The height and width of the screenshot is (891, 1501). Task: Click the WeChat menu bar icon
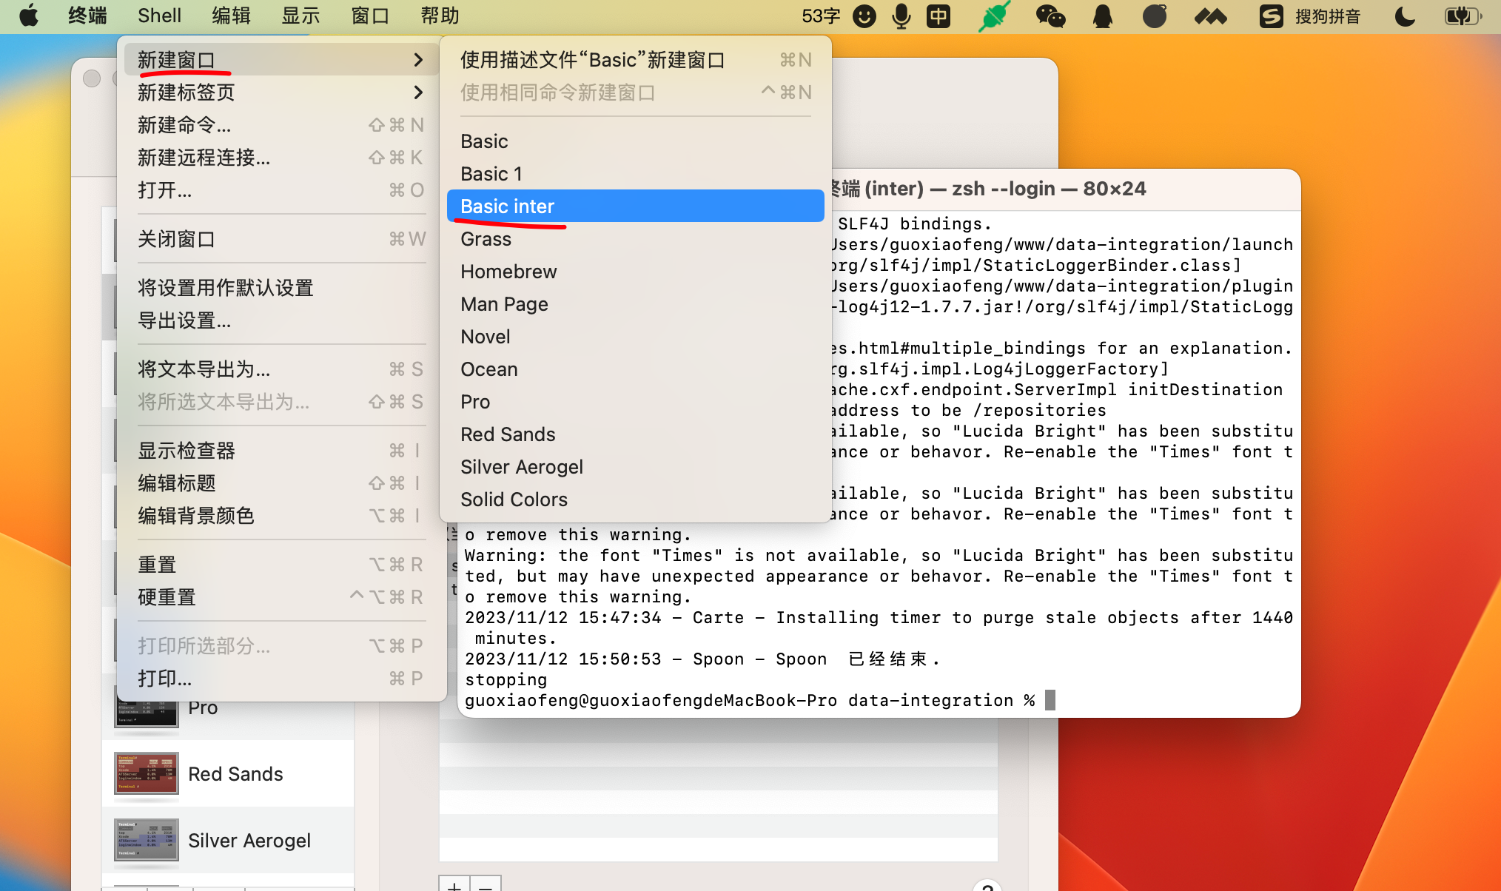[x=1050, y=16]
